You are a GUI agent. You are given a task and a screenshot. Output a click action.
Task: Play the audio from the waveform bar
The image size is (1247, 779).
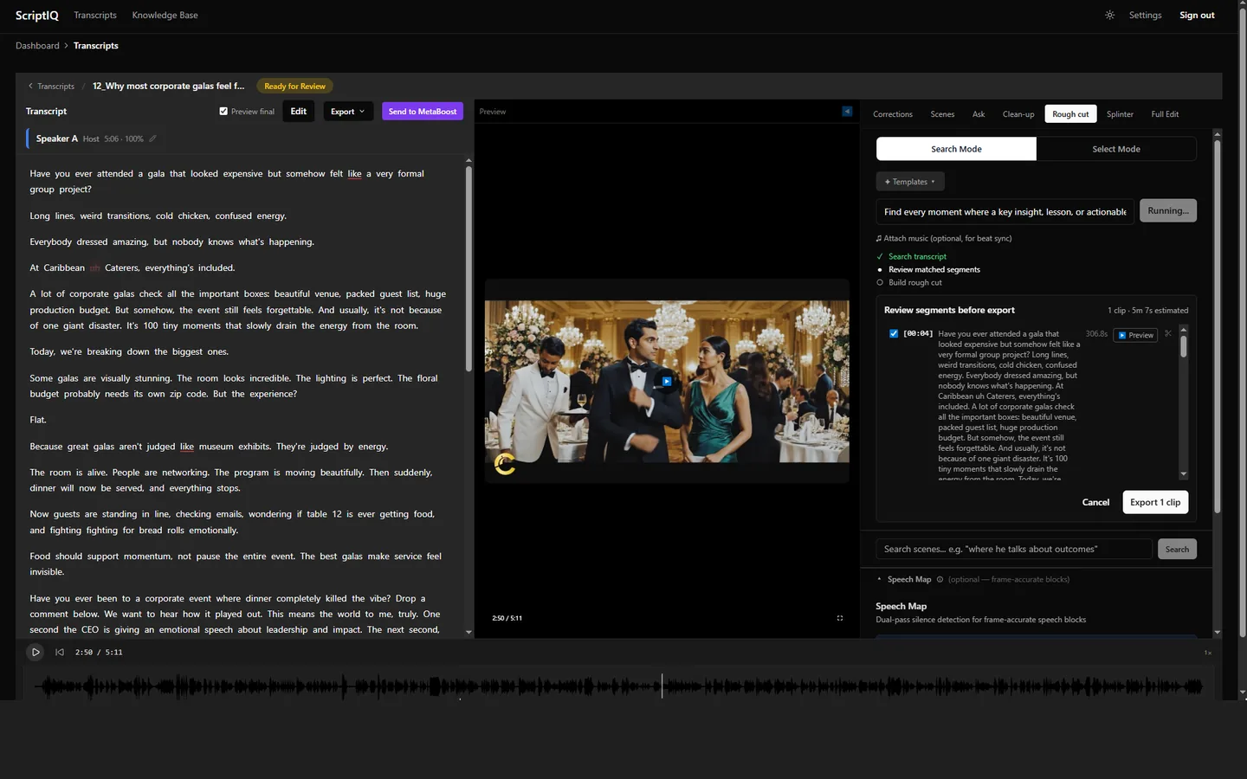[36, 652]
